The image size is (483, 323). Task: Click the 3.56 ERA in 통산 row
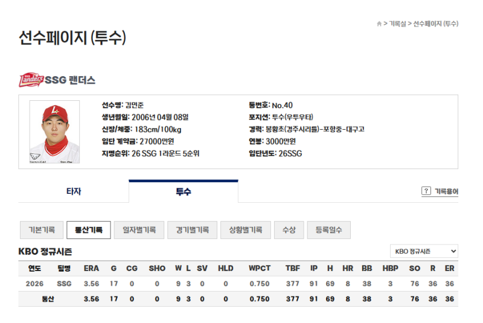(x=92, y=299)
